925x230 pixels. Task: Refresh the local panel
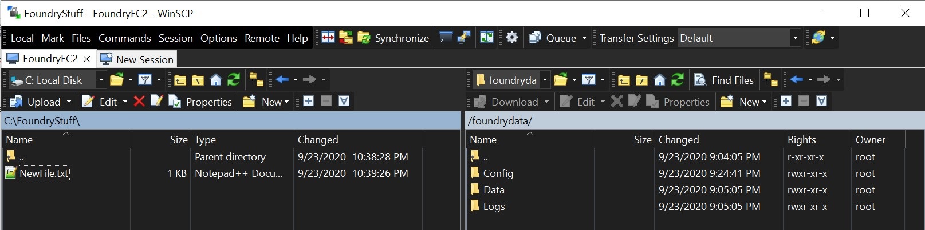coord(233,80)
